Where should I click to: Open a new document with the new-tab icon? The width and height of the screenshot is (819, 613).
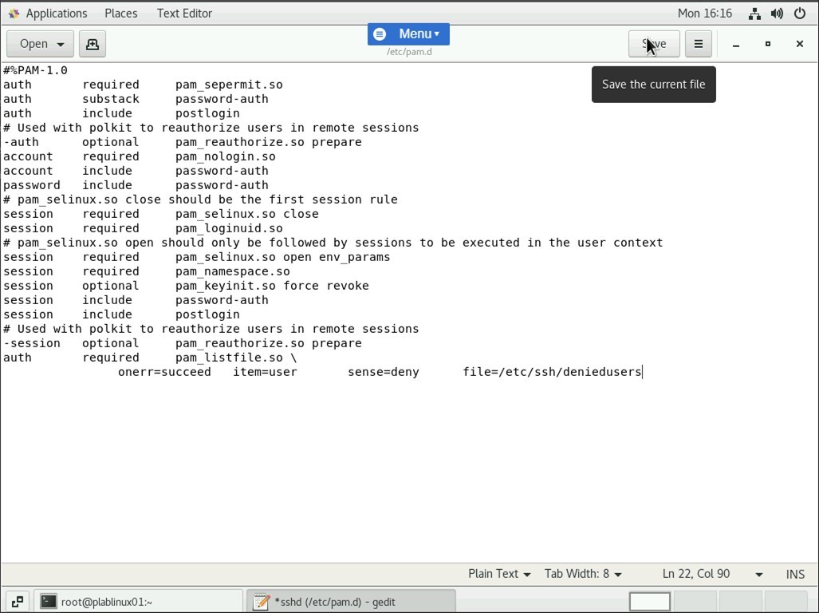pos(92,44)
